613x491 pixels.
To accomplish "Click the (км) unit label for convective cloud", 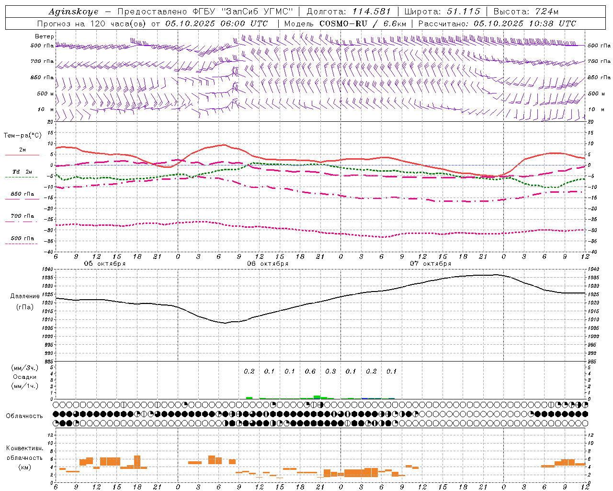I will coord(25,467).
